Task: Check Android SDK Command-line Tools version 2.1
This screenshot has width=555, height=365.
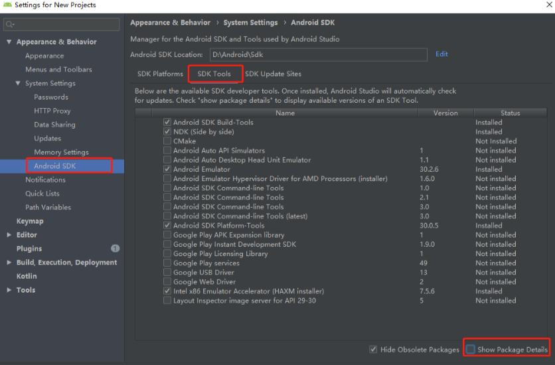Action: click(167, 197)
